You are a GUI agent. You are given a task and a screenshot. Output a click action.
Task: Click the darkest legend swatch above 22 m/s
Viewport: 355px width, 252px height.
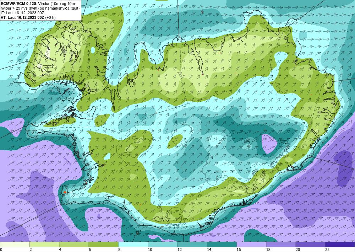point(340,244)
